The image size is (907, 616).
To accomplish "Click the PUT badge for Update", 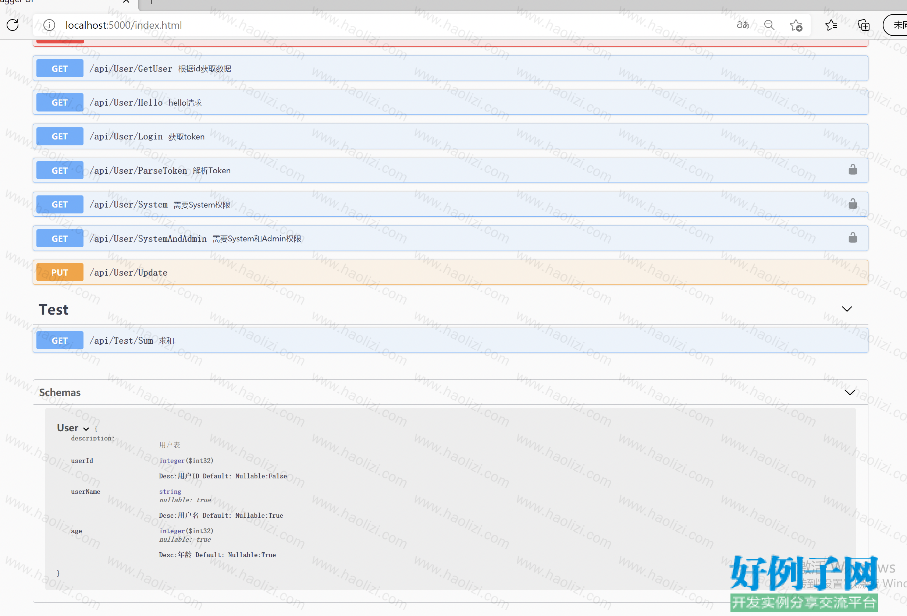I will [60, 272].
